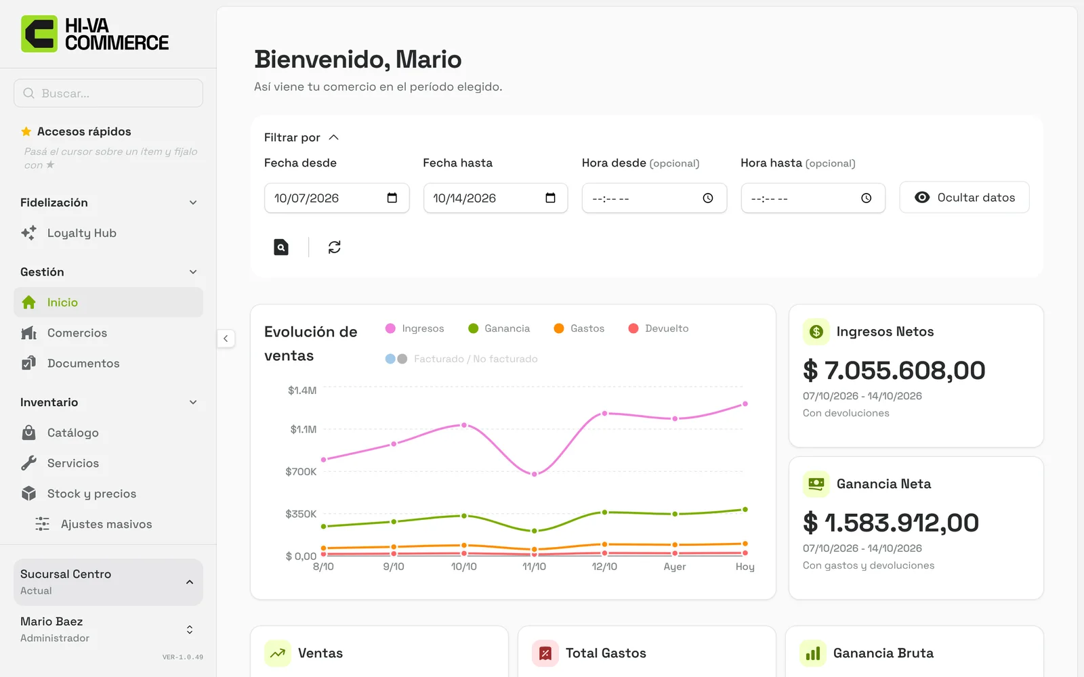The width and height of the screenshot is (1084, 677).
Task: Open Ajustes masivos in sidebar
Action: (108, 524)
